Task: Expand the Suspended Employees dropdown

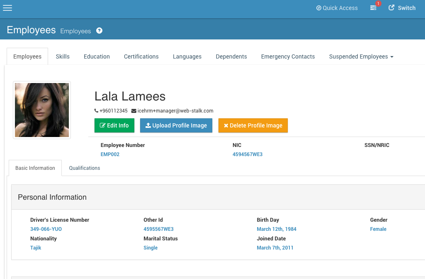Action: pyautogui.click(x=358, y=56)
